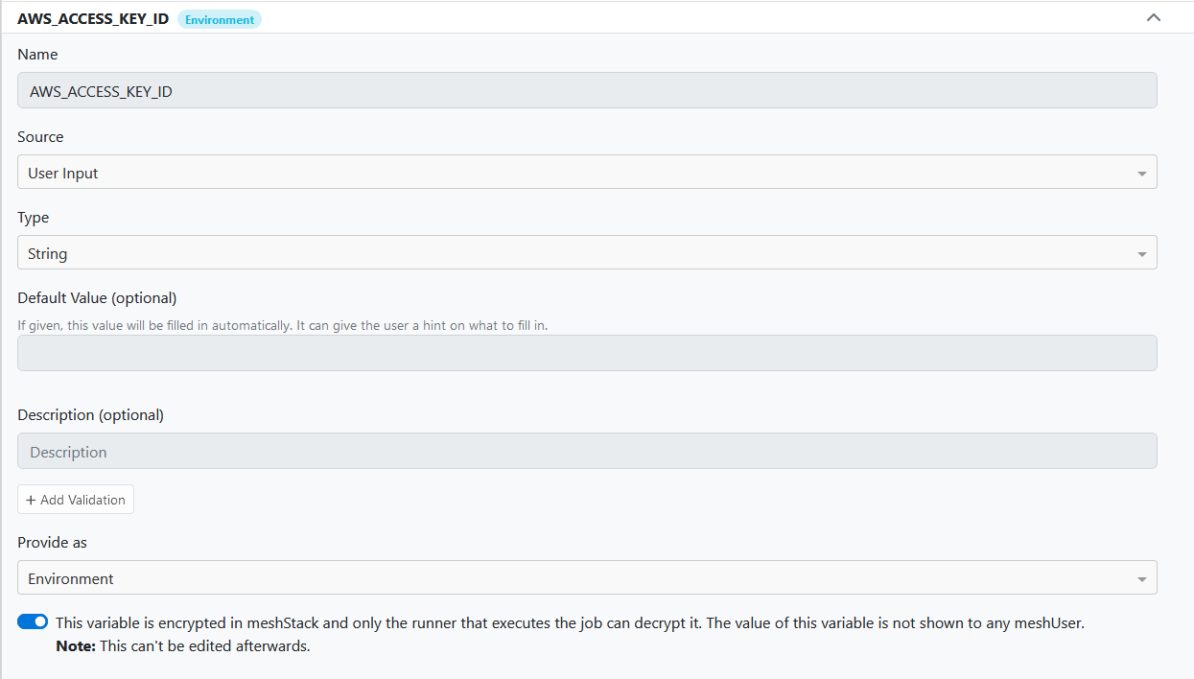Click the plus icon beside Add Validation
The image size is (1194, 679).
(31, 500)
